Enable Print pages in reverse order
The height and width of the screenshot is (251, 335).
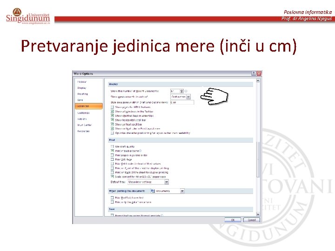point(112,155)
